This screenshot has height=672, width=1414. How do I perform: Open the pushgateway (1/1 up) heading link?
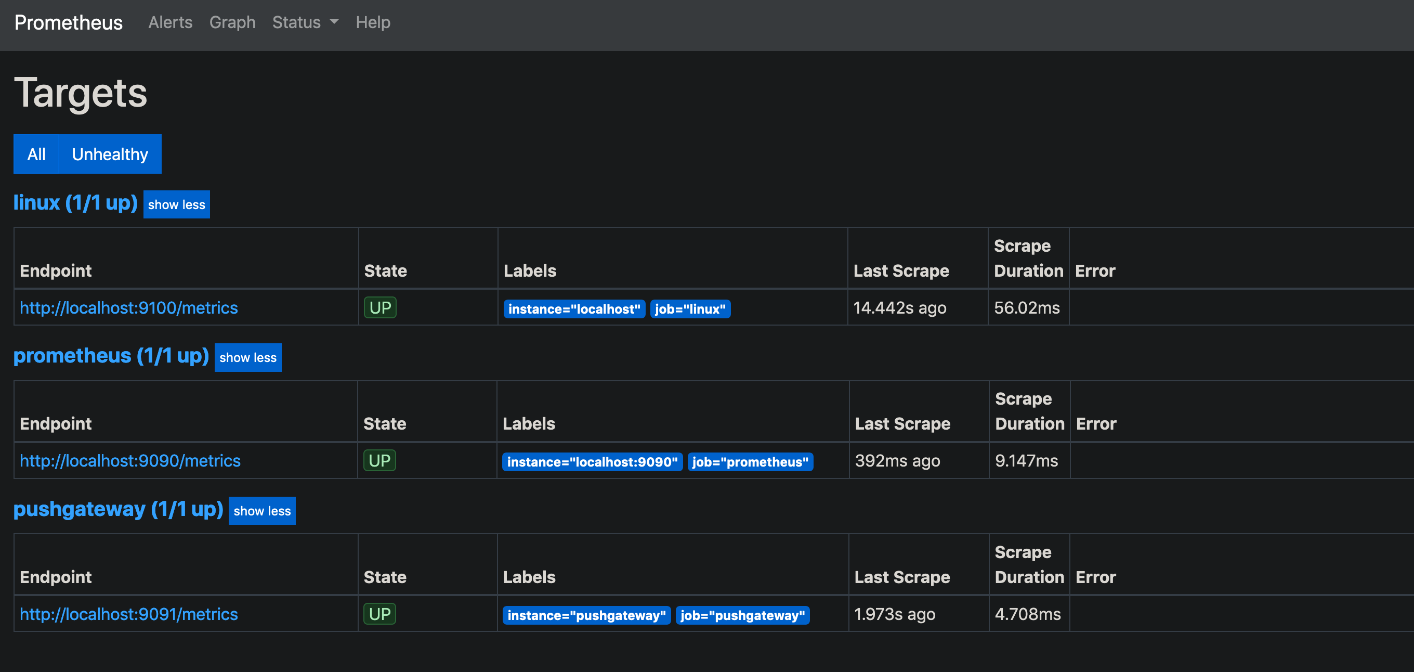118,509
